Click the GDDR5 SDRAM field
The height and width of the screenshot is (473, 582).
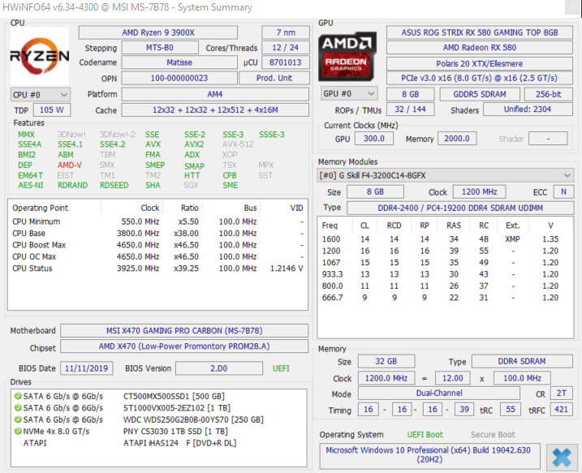click(480, 94)
